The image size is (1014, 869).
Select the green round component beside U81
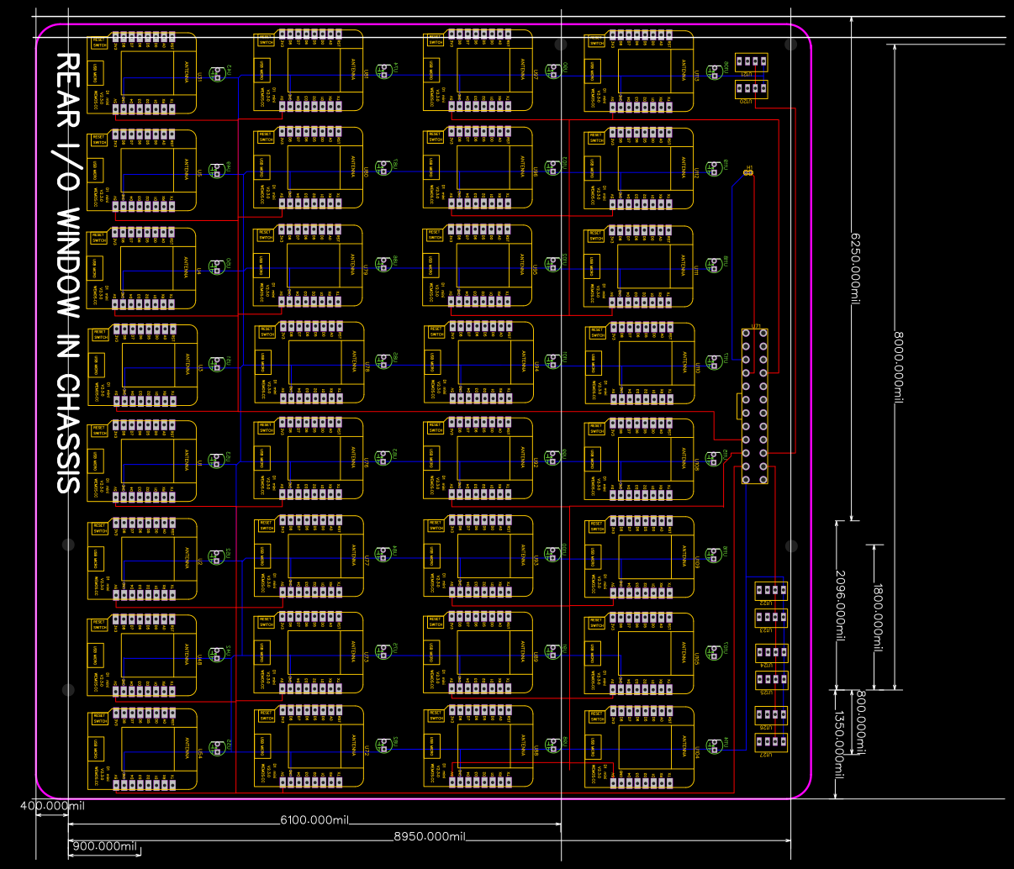pos(384,71)
